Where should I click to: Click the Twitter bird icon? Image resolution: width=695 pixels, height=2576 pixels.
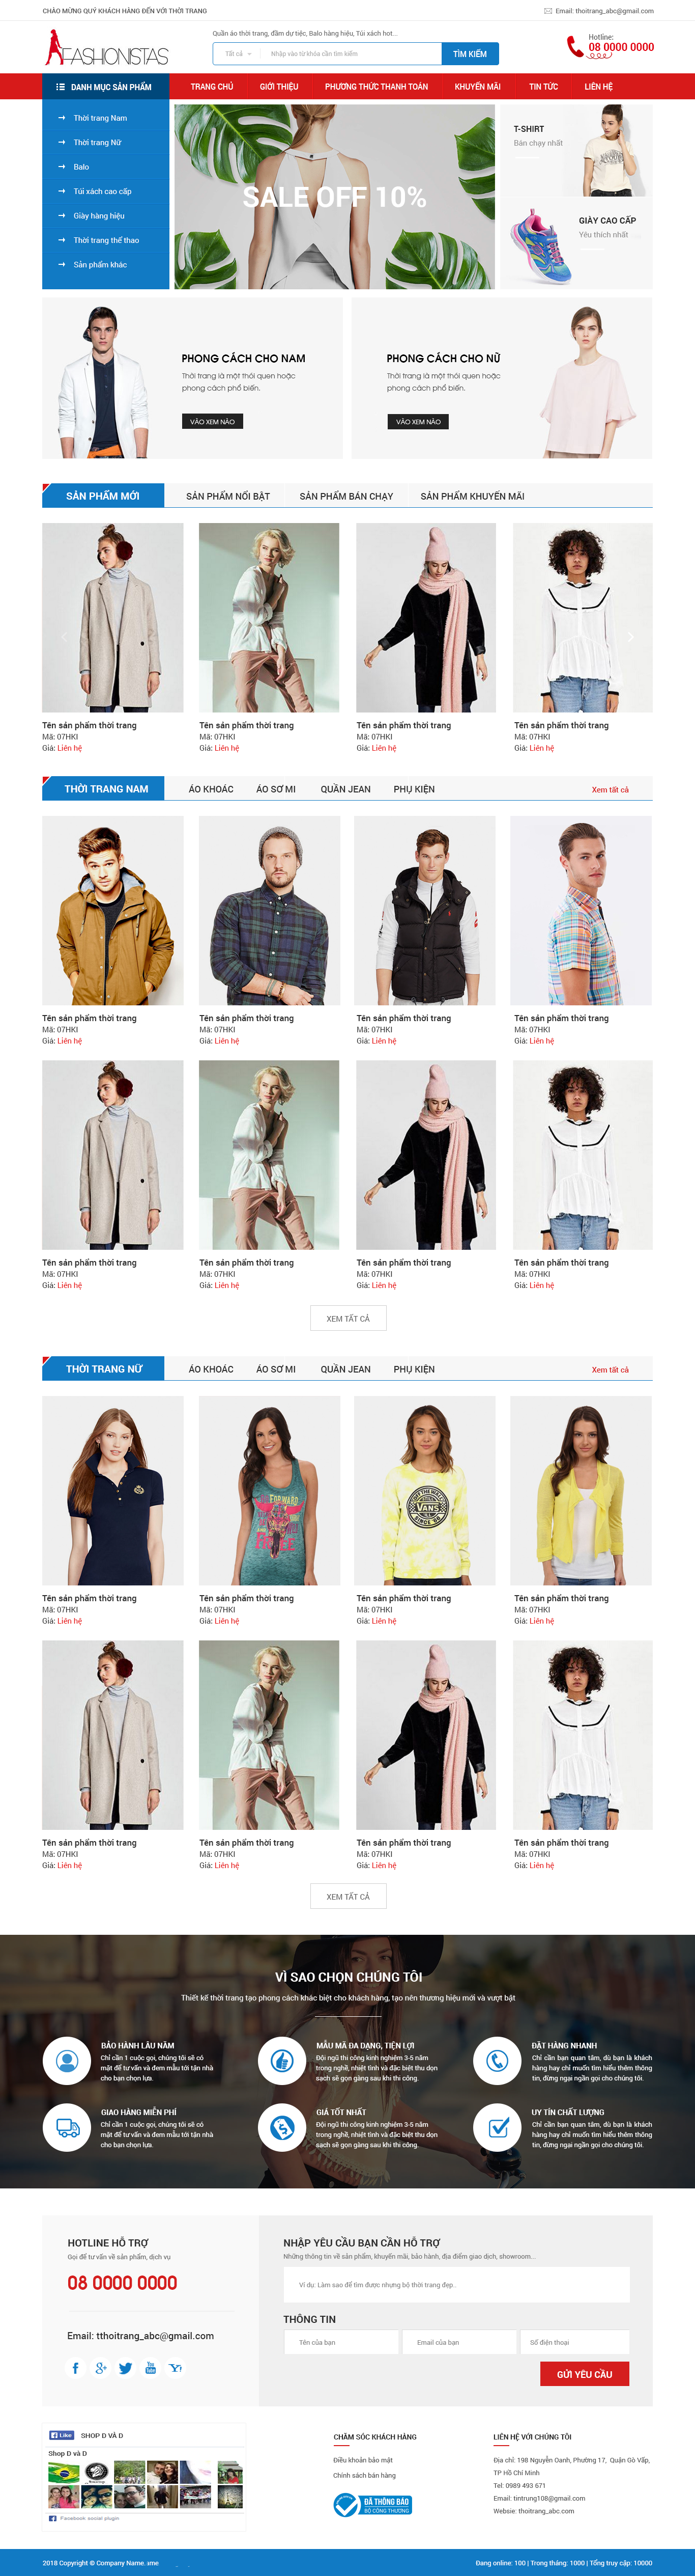125,2367
